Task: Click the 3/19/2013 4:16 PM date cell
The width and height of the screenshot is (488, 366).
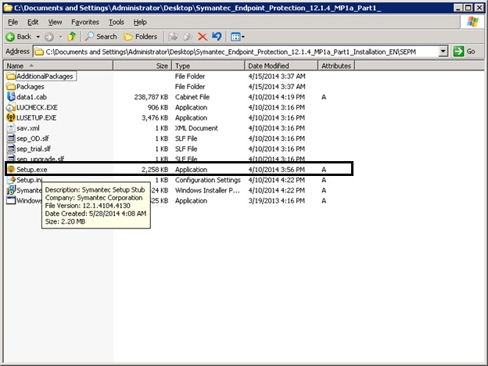Action: 276,201
